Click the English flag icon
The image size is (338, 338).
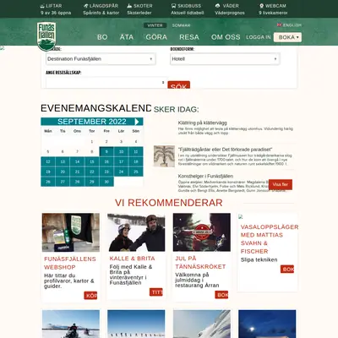click(279, 25)
